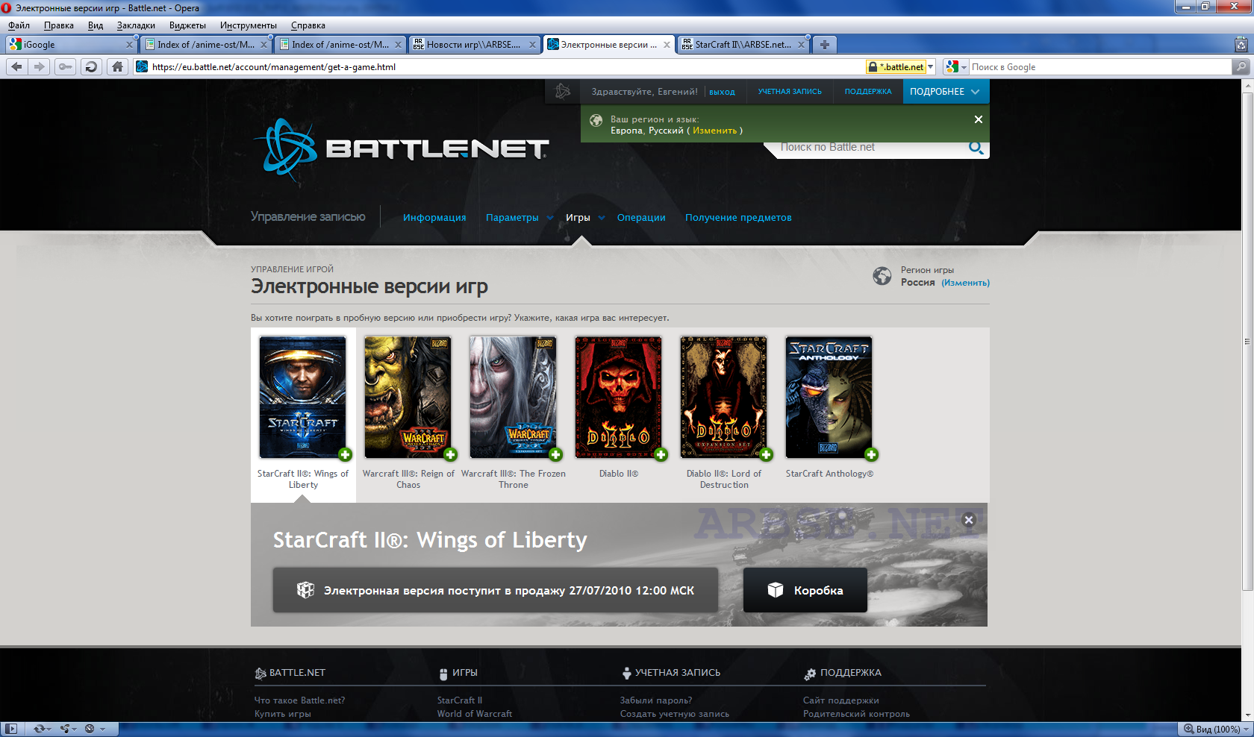
Task: Go back with the browser back arrow
Action: tap(16, 66)
